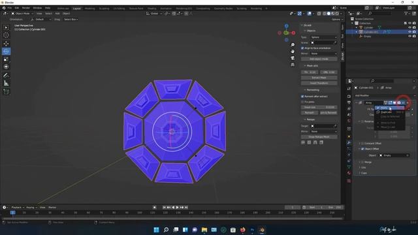Click the Draw Retopo Mesh button
This screenshot has height=235, width=418.
tap(319, 137)
